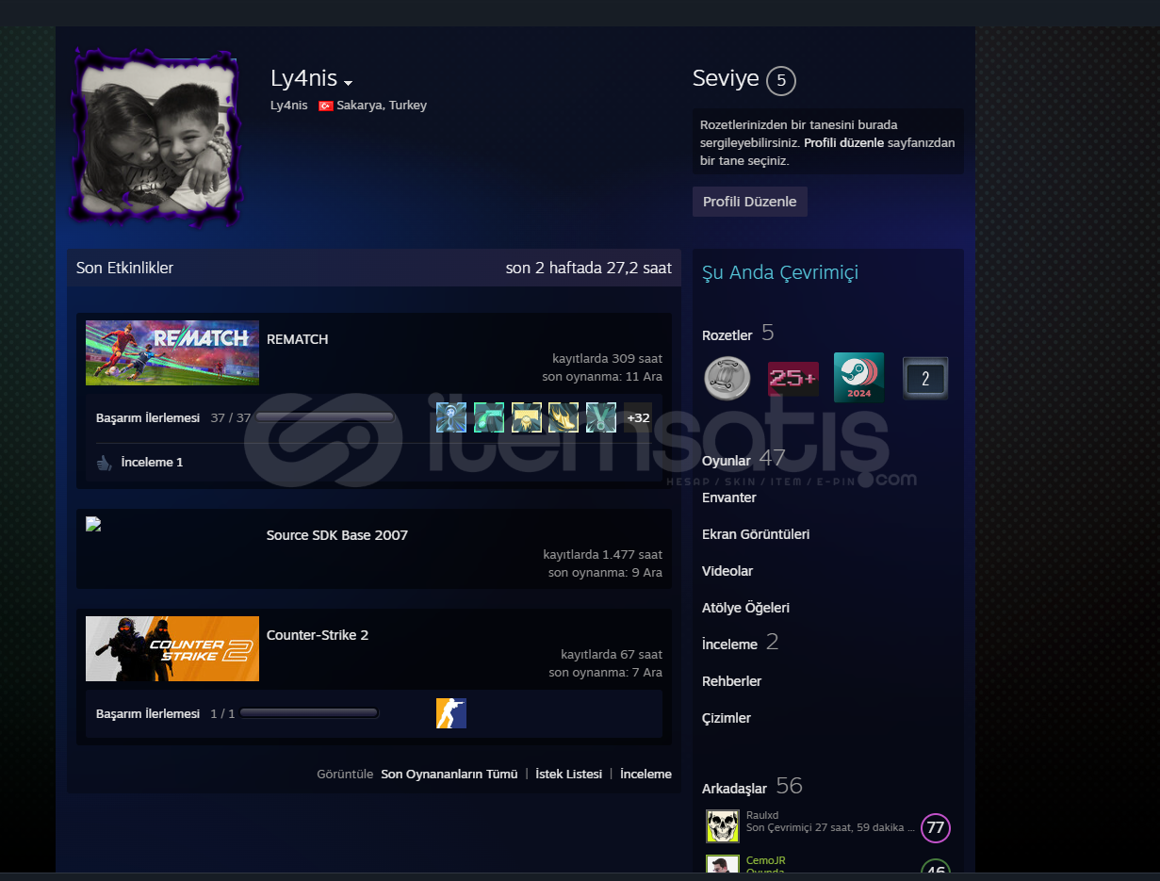
Task: Click 'Şu Anda Çevrimiçi' status text
Action: tap(780, 273)
